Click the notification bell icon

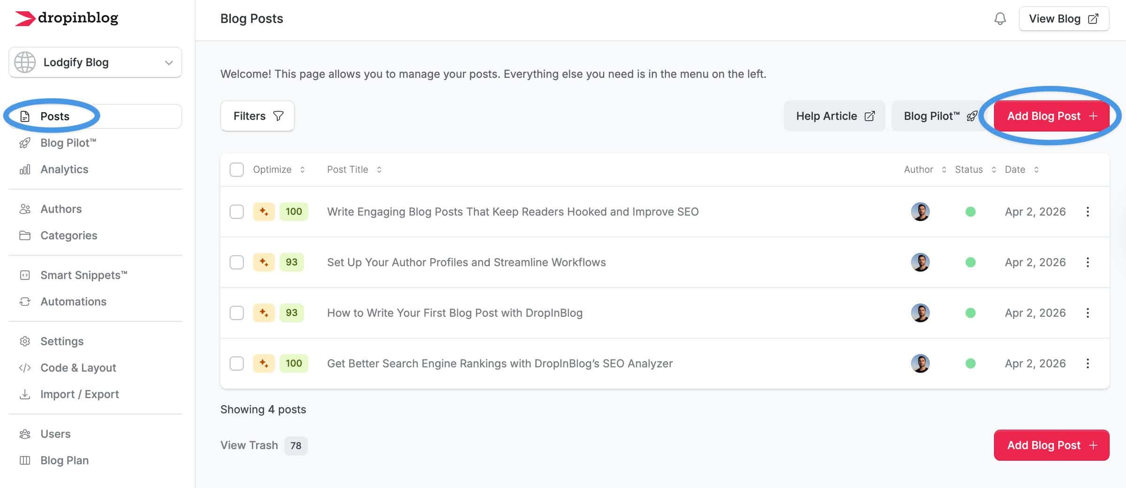[1000, 19]
